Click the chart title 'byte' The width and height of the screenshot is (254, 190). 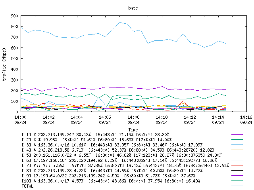133,8
